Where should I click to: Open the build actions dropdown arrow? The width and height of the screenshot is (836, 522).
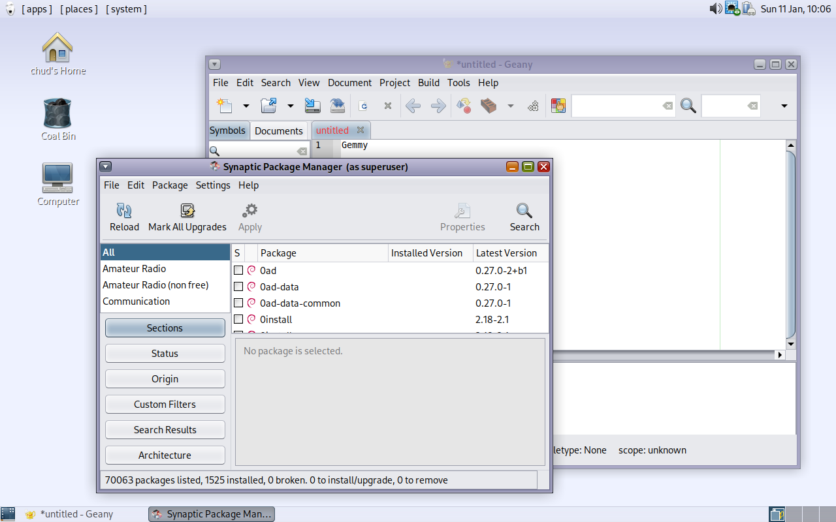[511, 106]
